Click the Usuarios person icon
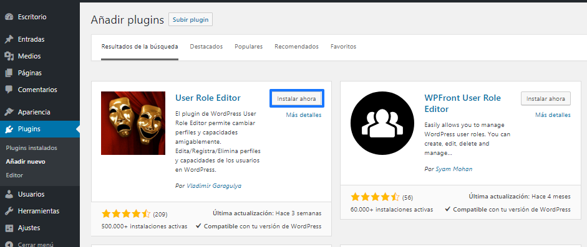This screenshot has height=247, width=587. click(9, 194)
